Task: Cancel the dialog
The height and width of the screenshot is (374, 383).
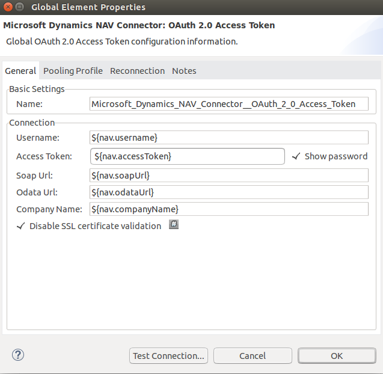Action: coord(253,356)
